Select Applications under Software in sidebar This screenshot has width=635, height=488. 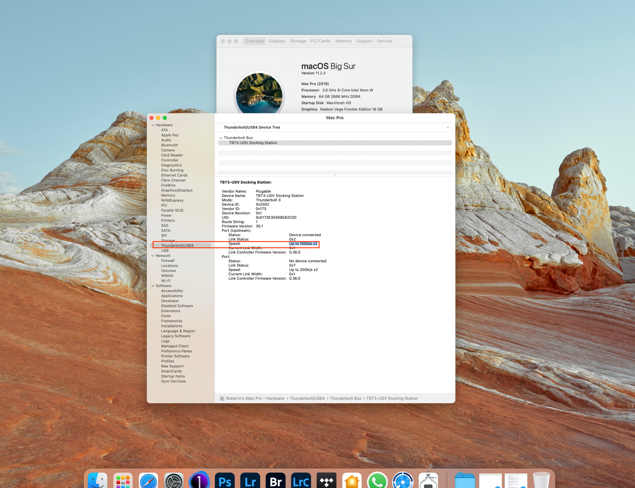tap(172, 296)
